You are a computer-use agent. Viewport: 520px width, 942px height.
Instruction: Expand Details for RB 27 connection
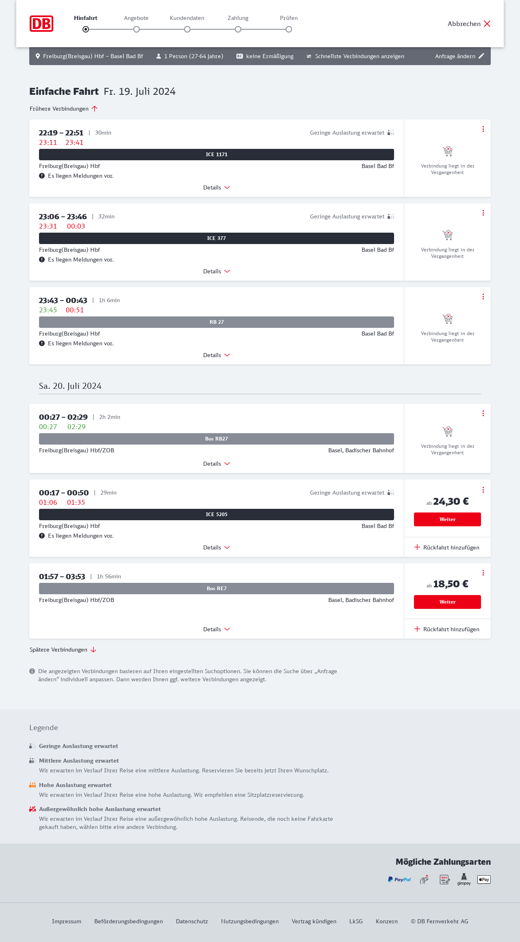[x=217, y=355]
